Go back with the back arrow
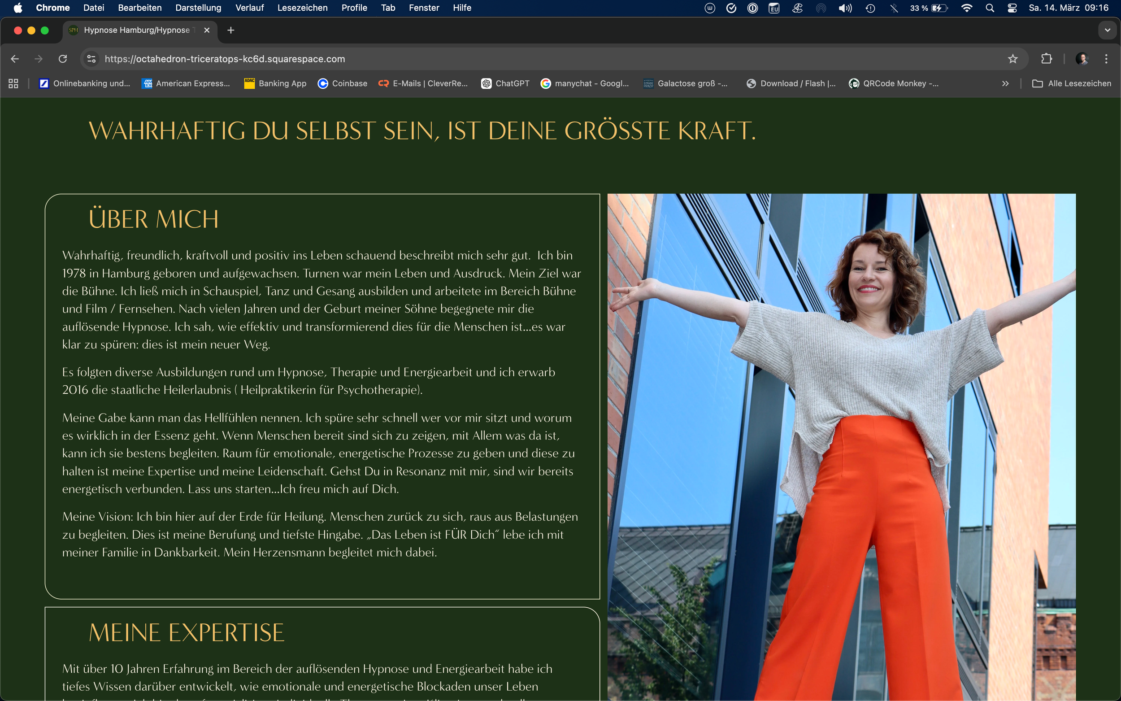The width and height of the screenshot is (1121, 701). click(x=15, y=59)
